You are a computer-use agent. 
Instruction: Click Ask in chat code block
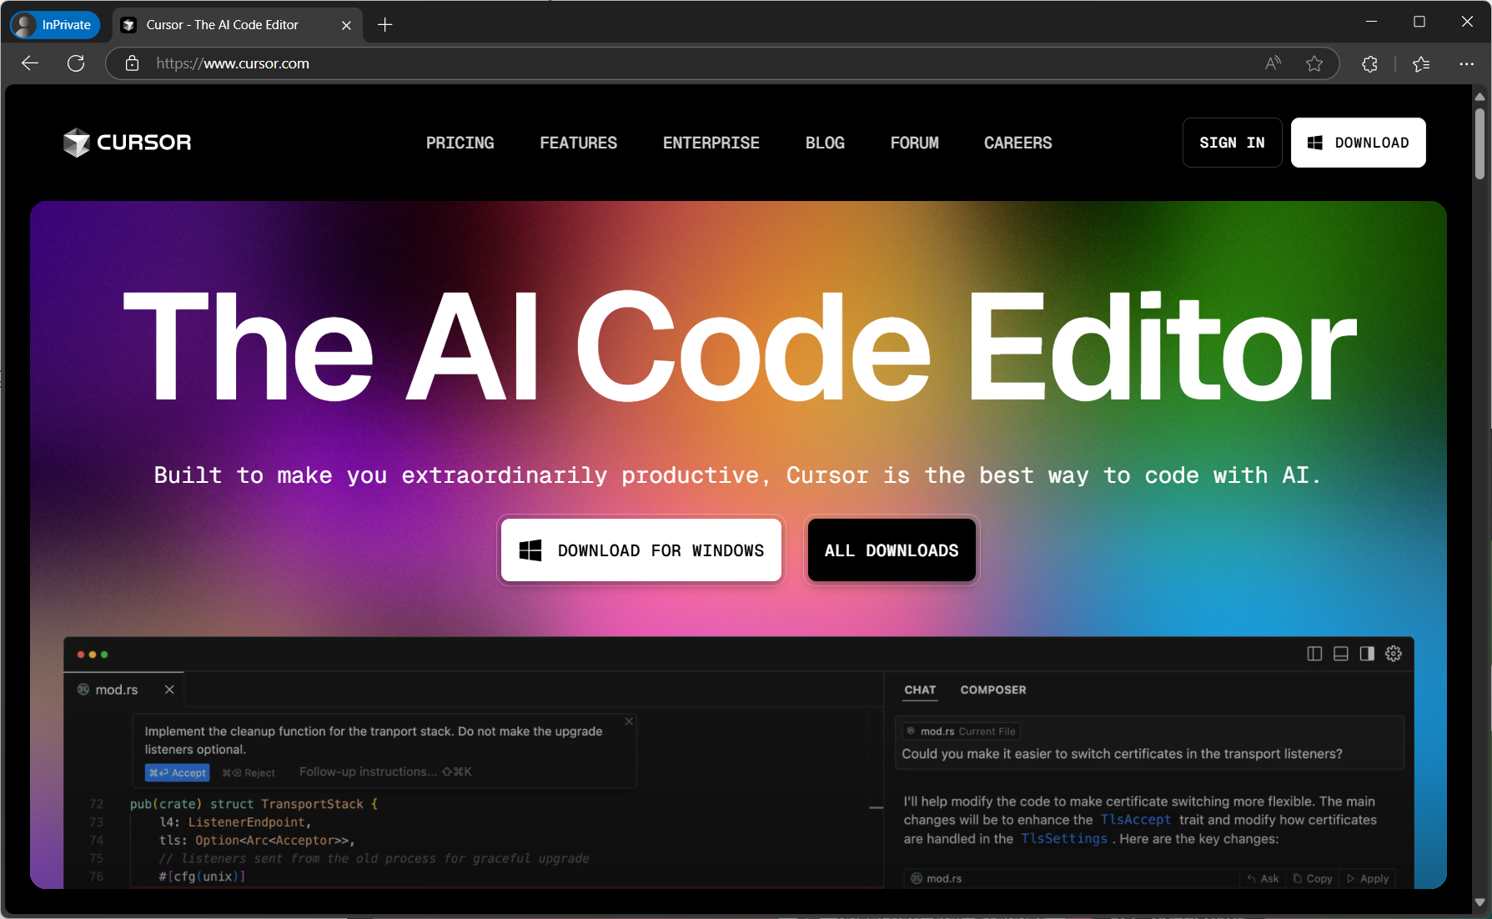point(1263,878)
